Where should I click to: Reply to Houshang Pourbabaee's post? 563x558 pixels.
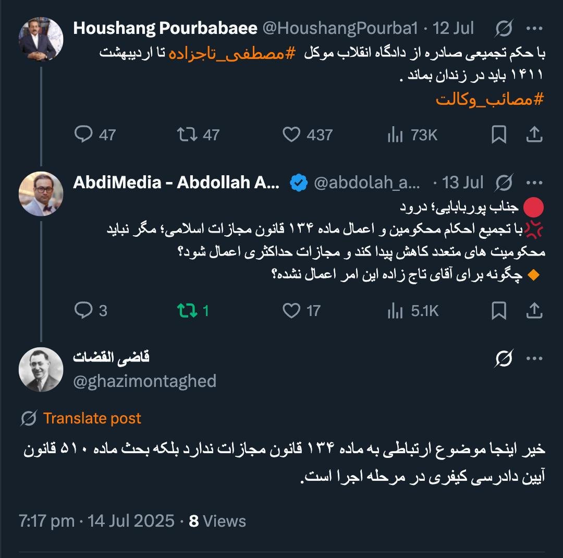[x=83, y=135]
